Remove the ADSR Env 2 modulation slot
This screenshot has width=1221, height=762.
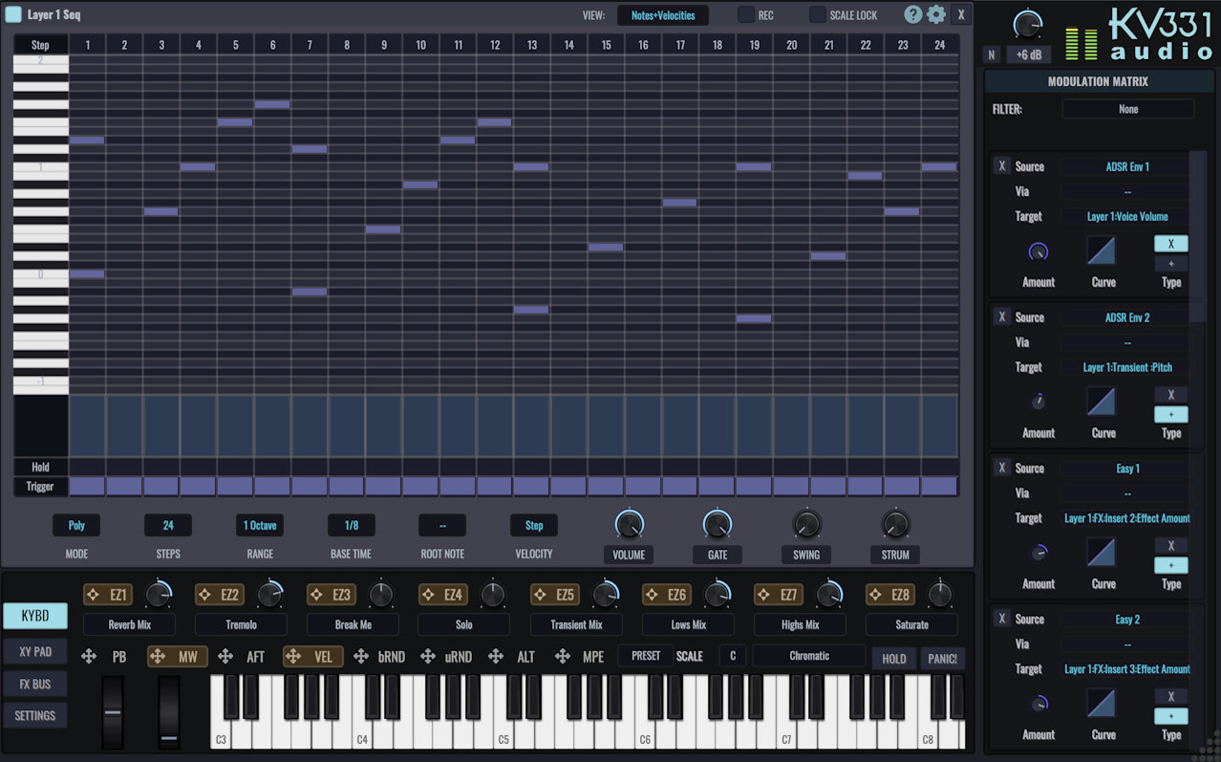tap(1001, 317)
